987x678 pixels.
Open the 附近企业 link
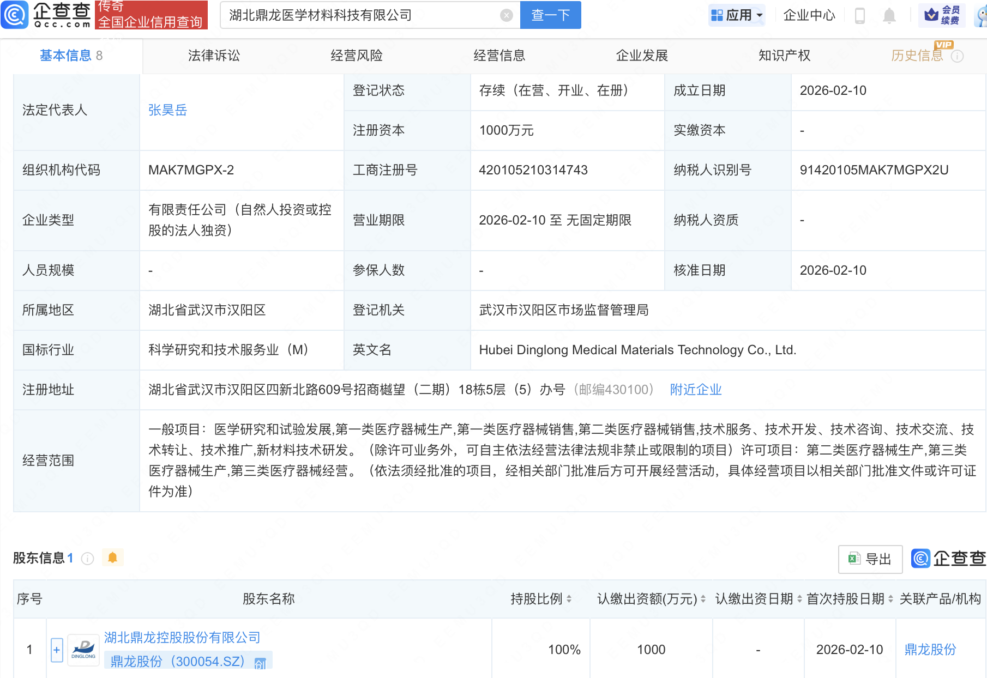[x=695, y=389]
